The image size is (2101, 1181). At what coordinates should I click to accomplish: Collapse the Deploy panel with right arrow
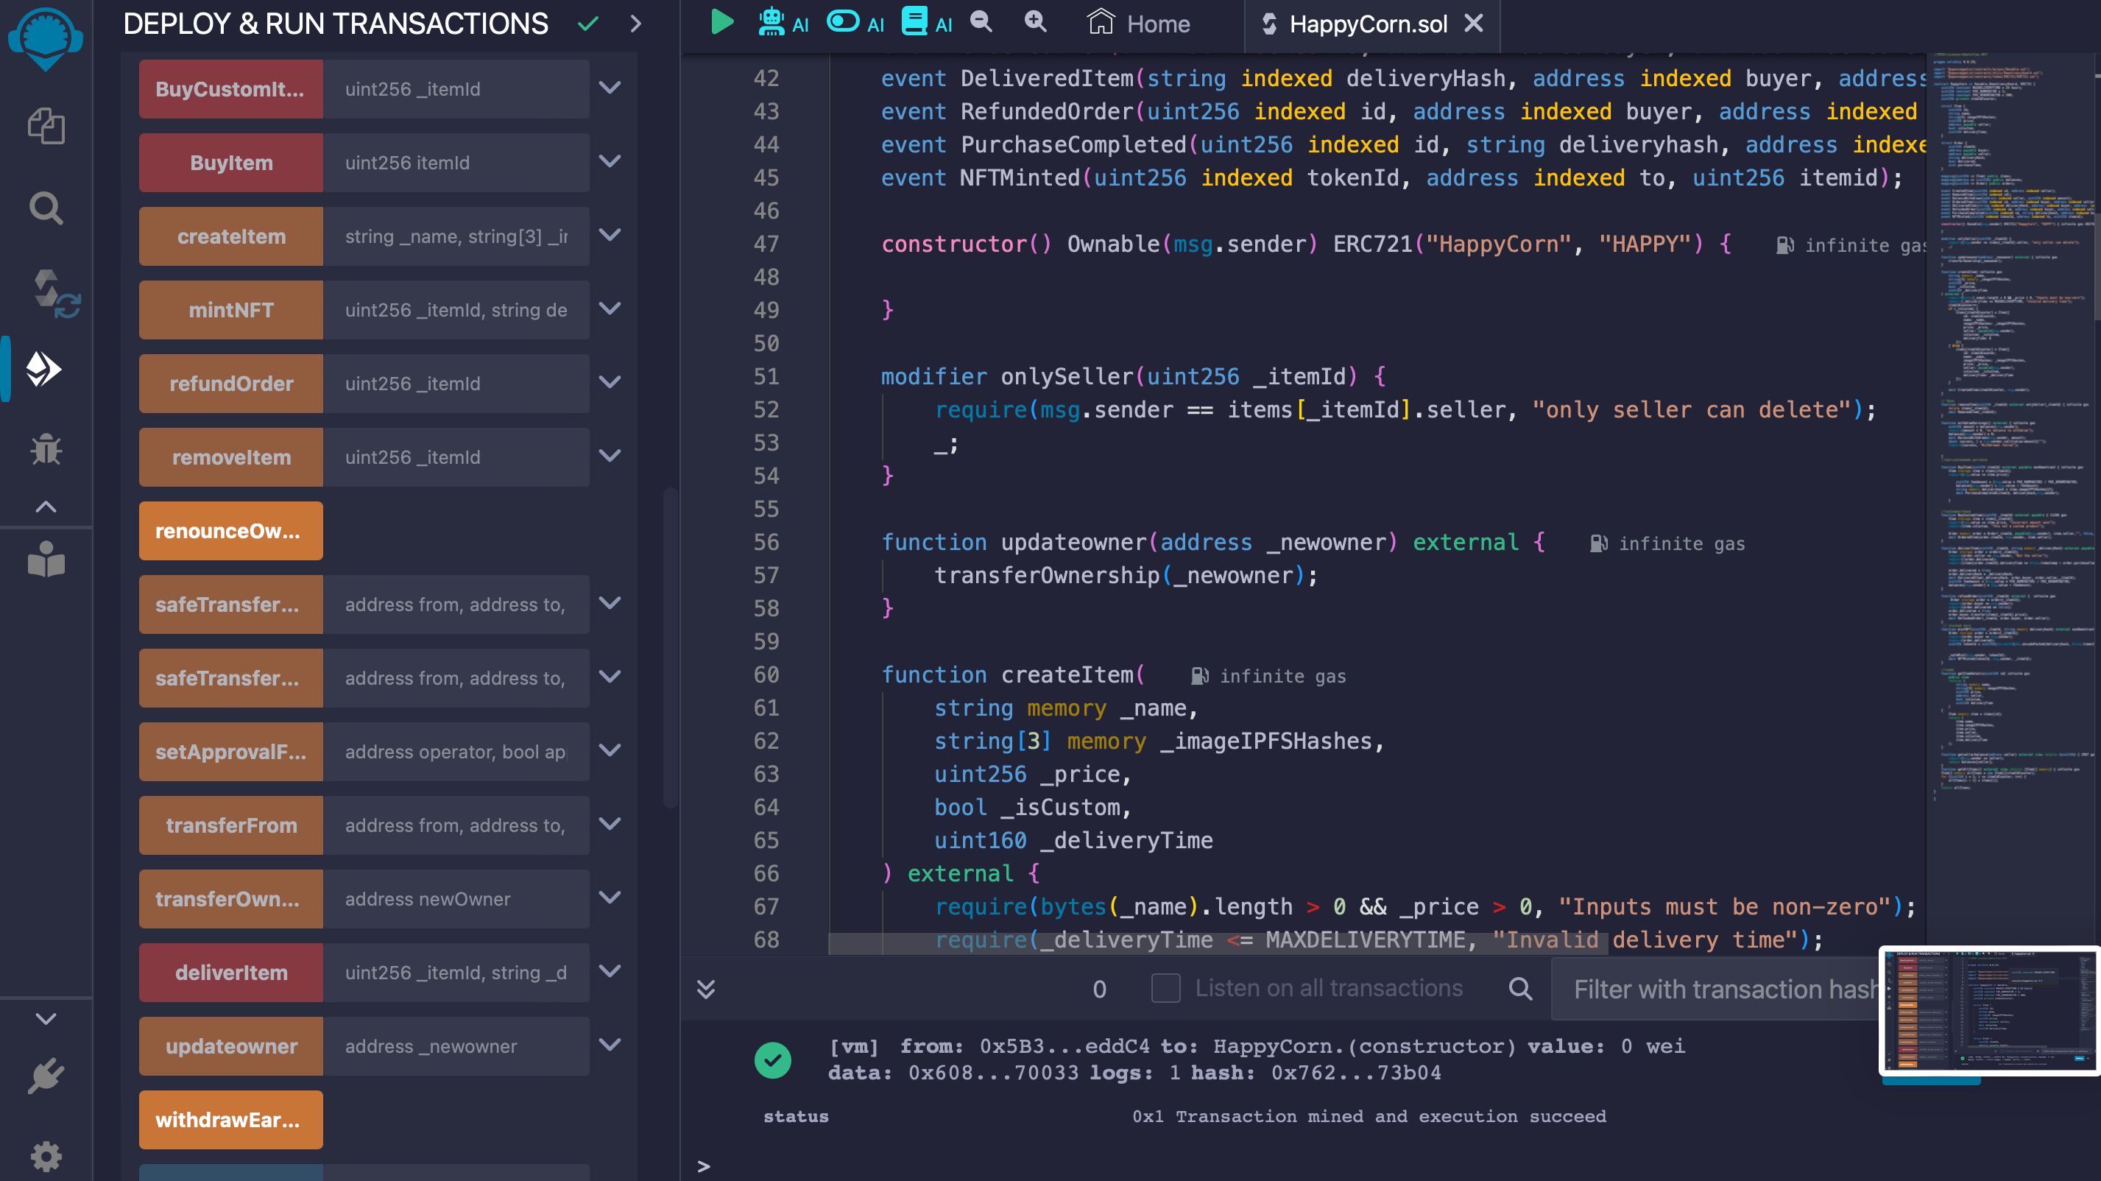click(636, 24)
